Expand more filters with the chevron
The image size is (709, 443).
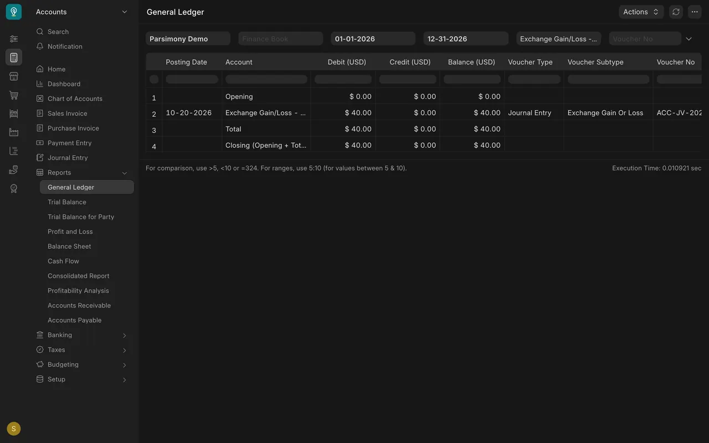click(689, 39)
